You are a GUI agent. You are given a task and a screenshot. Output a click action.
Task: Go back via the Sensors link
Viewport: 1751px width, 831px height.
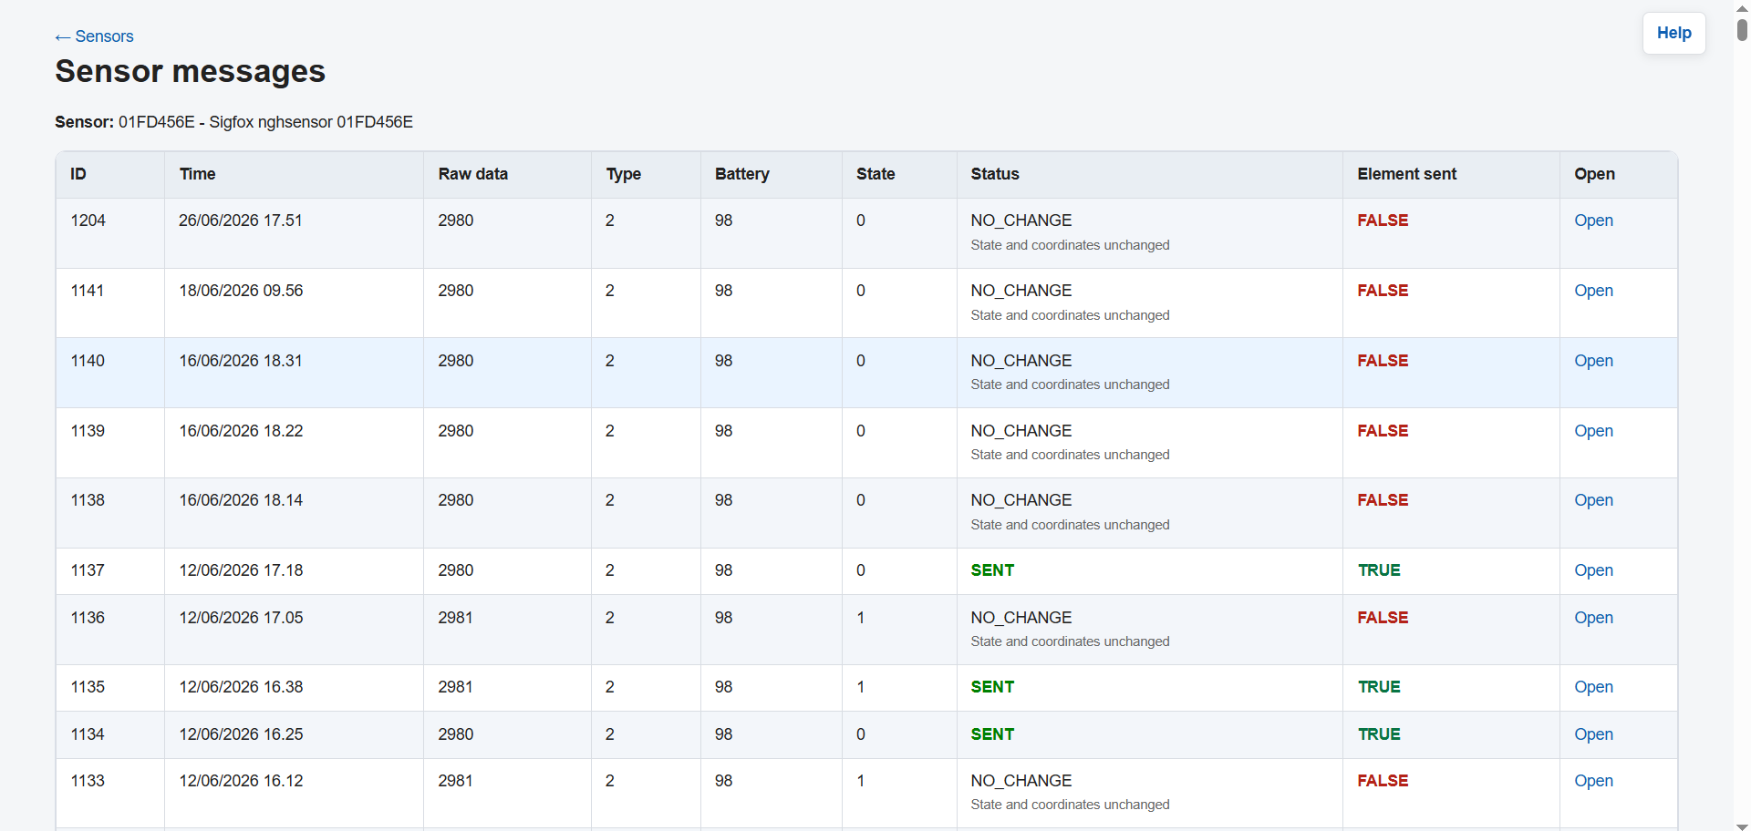tap(94, 36)
